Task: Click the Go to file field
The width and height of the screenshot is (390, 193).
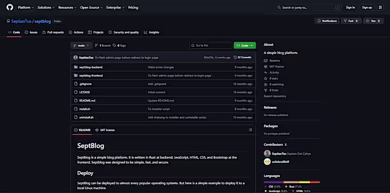Action: click(211, 45)
